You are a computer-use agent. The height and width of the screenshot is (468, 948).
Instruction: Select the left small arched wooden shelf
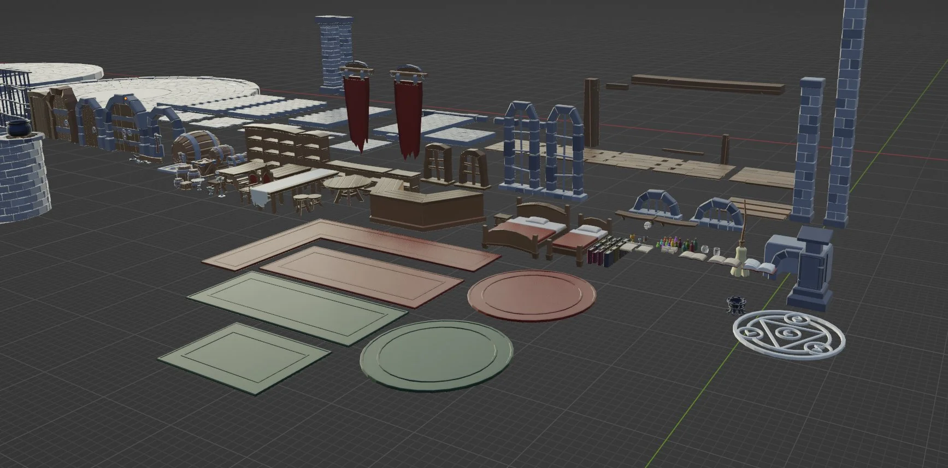[x=438, y=163]
